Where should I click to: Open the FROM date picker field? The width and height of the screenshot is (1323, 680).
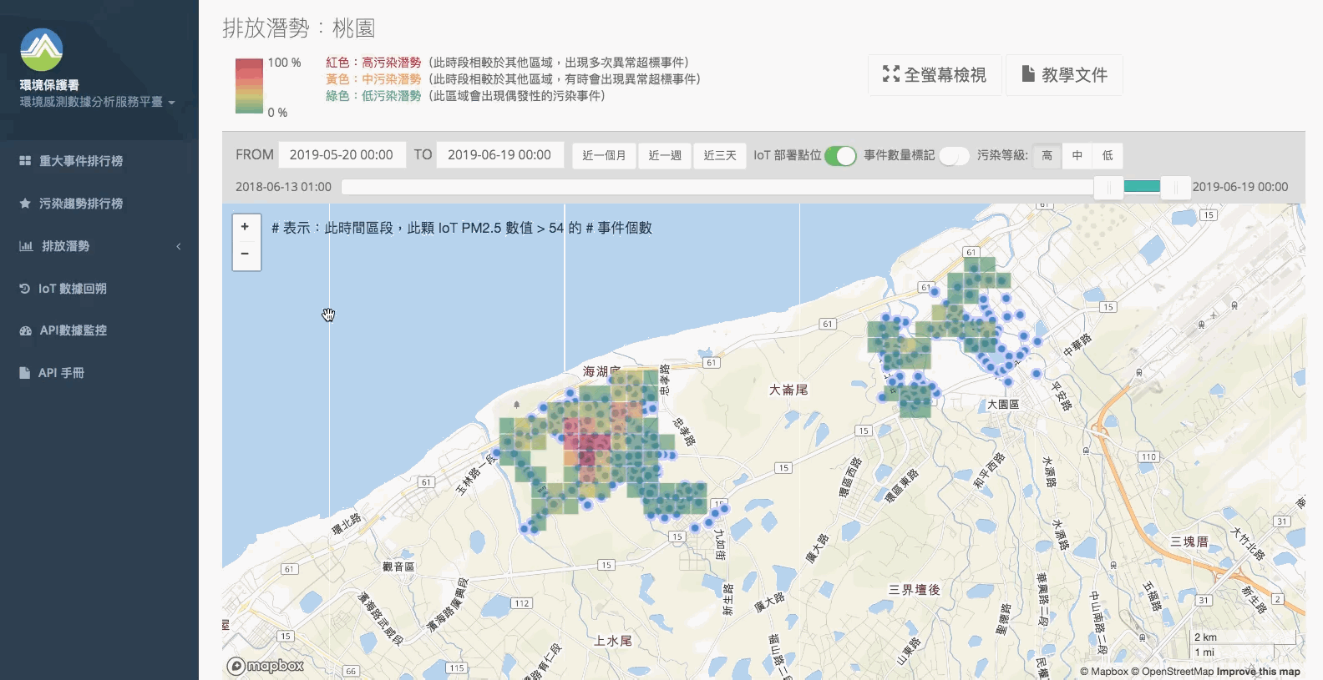tap(342, 155)
